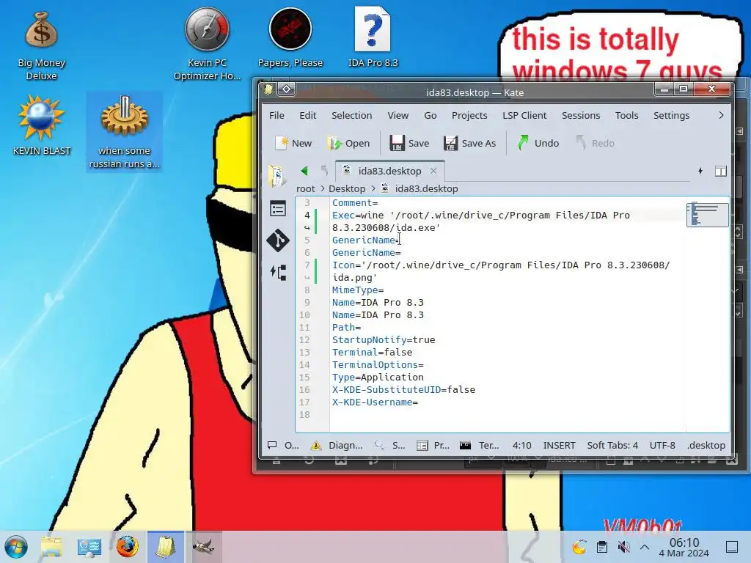Close the ida83.desktop tab
The image size is (751, 563).
click(433, 171)
